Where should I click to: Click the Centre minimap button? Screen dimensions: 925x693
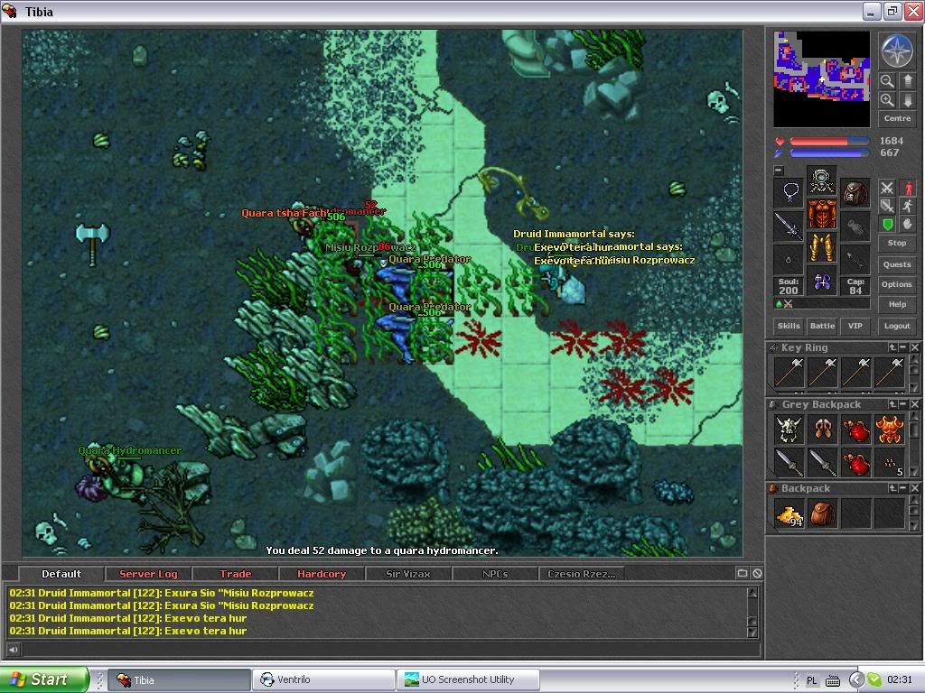pos(897,118)
